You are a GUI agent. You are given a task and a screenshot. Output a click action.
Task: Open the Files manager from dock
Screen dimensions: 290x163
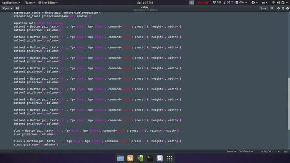(121, 158)
